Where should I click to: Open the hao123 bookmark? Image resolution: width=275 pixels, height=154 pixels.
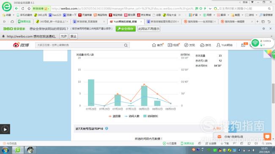55,15
